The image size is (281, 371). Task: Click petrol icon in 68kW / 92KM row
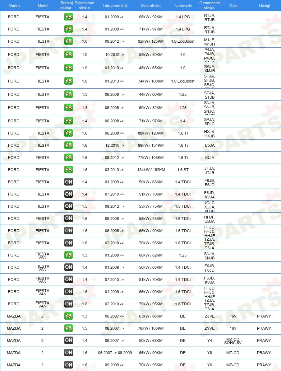69,17
